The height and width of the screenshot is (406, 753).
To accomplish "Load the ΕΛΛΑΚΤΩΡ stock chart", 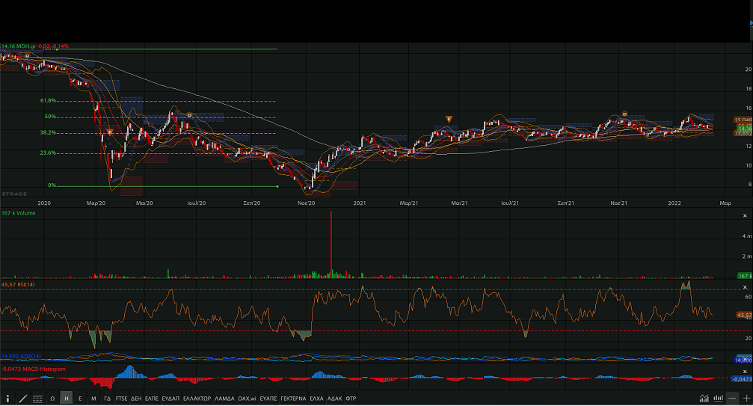I will (197, 399).
